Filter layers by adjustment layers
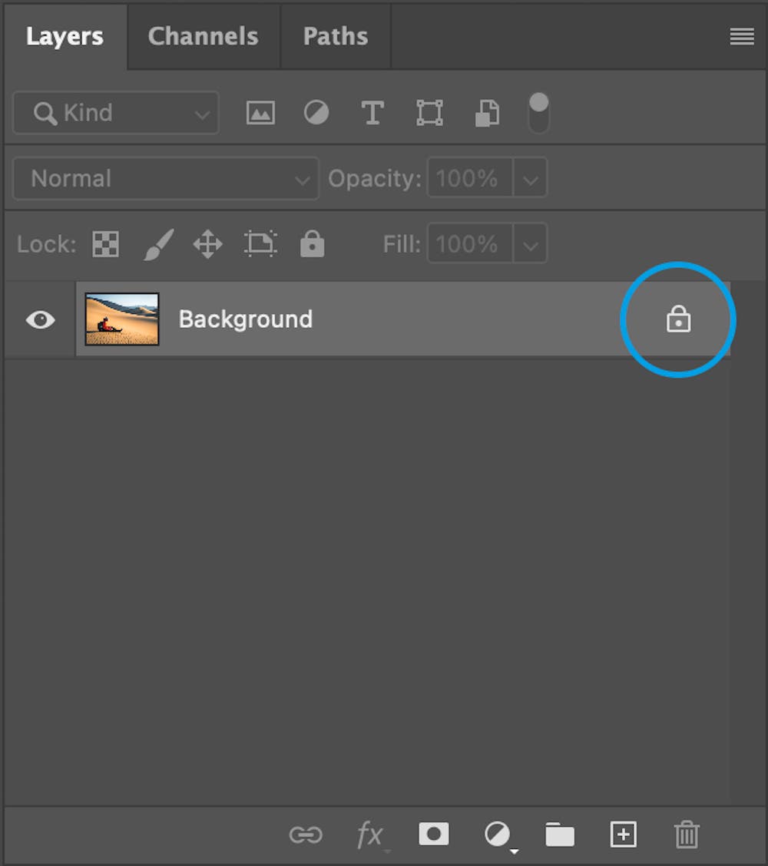The height and width of the screenshot is (866, 768). [316, 112]
